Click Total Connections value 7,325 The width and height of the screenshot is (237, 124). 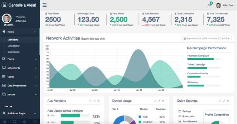(x=216, y=20)
